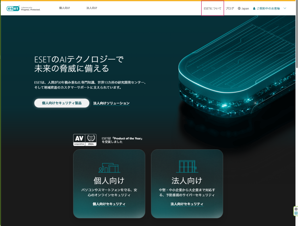Close the floating side widget with X icon
The image size is (298, 226).
[x=296, y=209]
